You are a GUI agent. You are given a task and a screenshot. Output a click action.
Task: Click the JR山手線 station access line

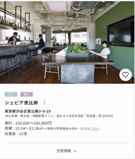(x=59, y=116)
